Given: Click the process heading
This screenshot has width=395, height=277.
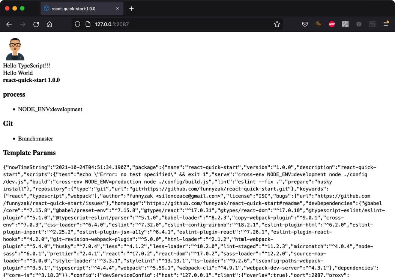Looking at the screenshot, I should pyautogui.click(x=14, y=94).
